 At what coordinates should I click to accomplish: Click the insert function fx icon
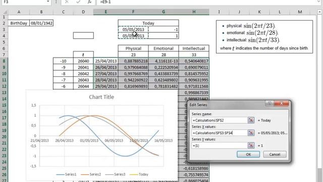click(x=89, y=2)
